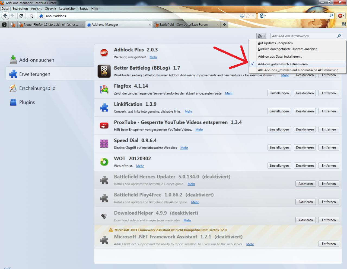Switch to Neuer Firefox 12 tab

[51, 25]
